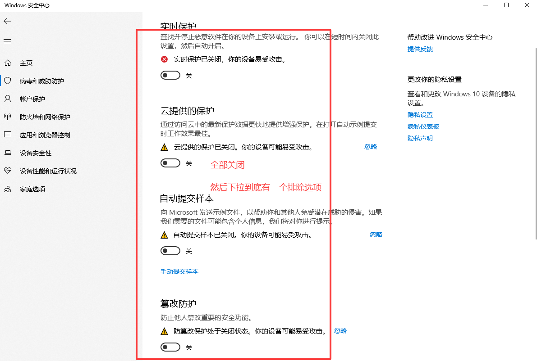Open the hamburger navigation menu
537x361 pixels.
pyautogui.click(x=7, y=41)
